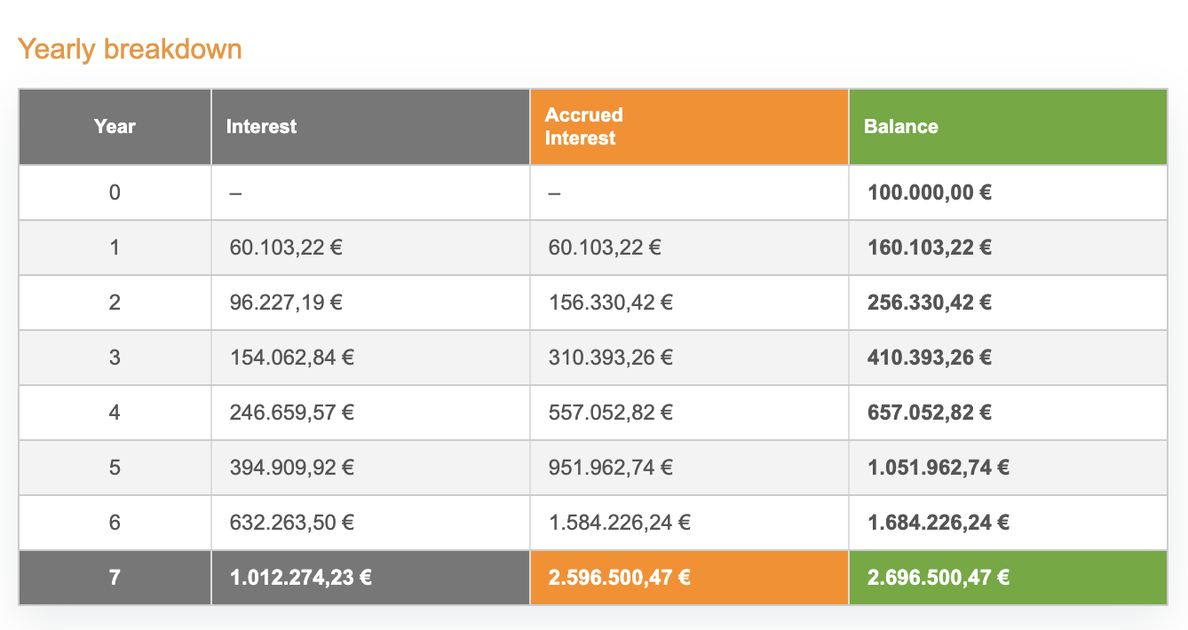
Task: Select the year 0 balance 100.000,00 €
Action: pos(927,192)
